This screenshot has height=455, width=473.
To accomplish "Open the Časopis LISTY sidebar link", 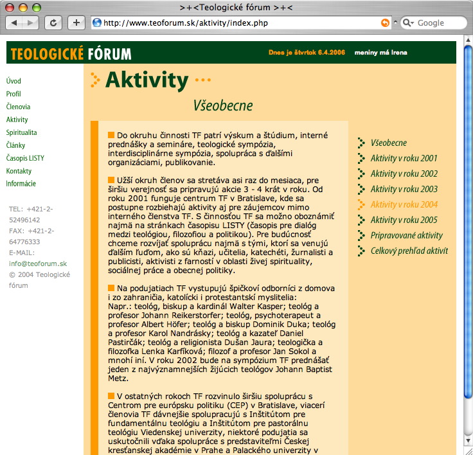I will [x=25, y=158].
